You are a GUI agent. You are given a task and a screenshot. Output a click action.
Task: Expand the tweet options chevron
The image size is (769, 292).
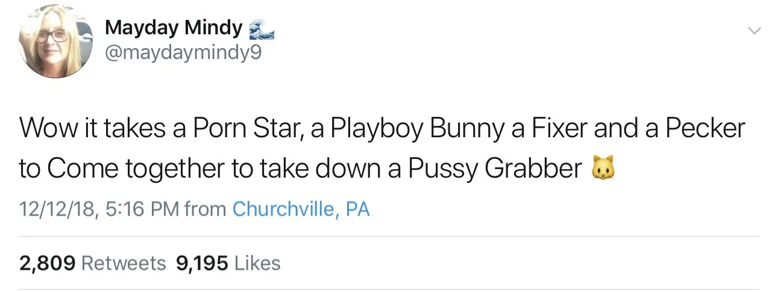(753, 30)
